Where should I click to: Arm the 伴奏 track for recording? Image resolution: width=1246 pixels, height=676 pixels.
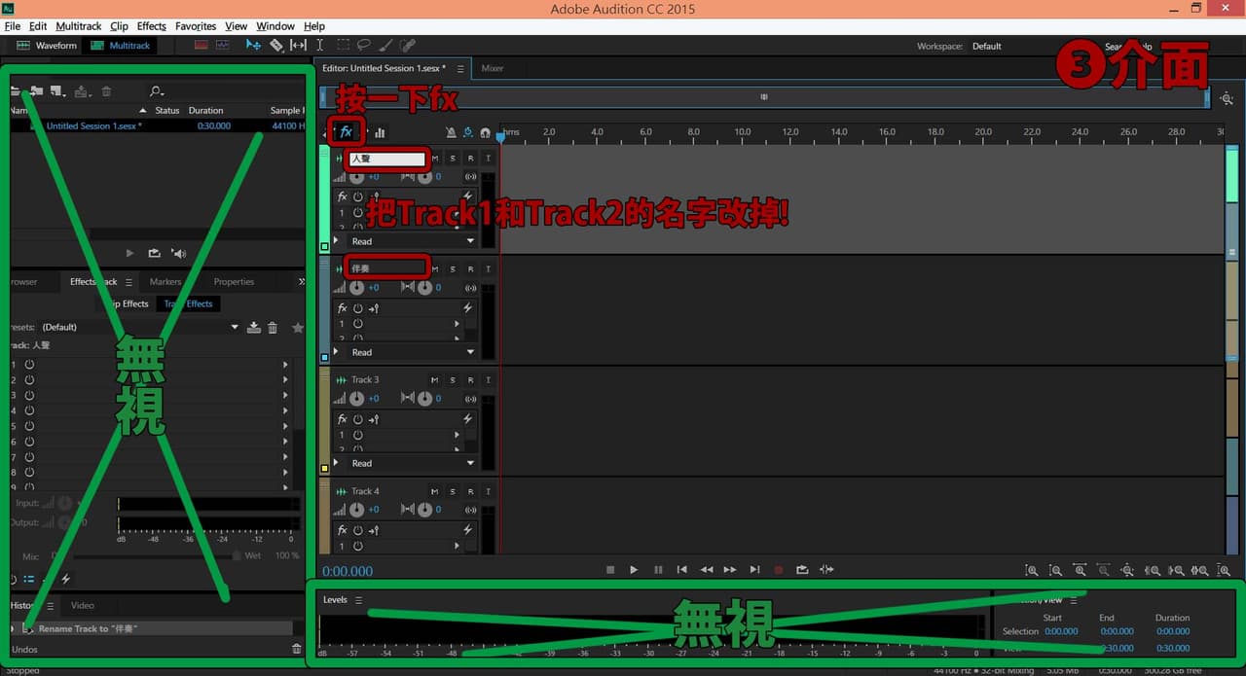(470, 268)
